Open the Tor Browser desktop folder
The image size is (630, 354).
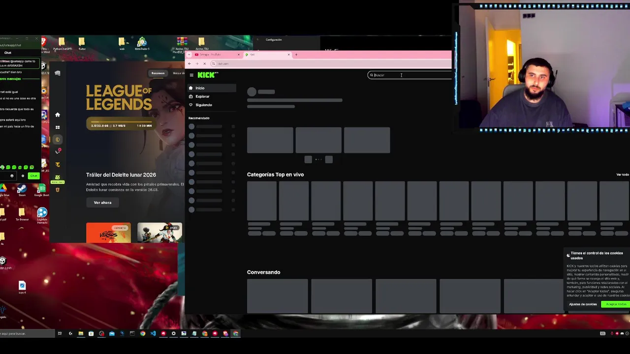tap(21, 215)
